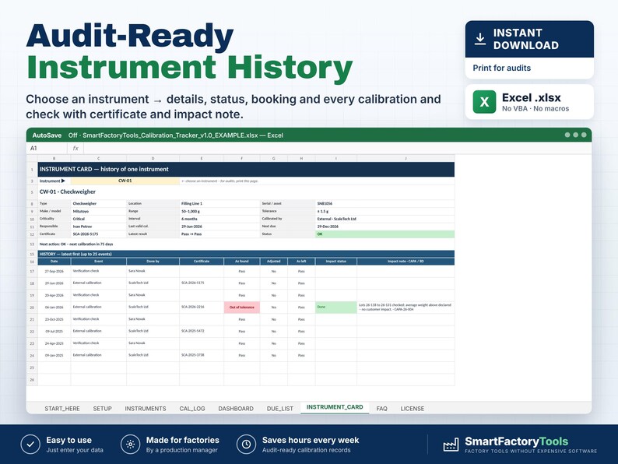Click the 06-Jan-2026 date cell
Screen dimensions: 618x464
[x=54, y=307]
